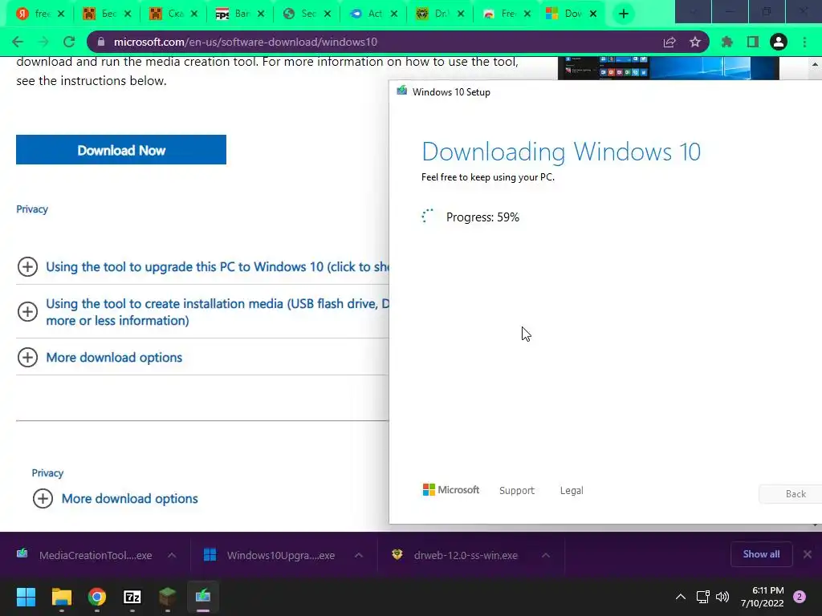Open the upper Privacy link
This screenshot has height=616, width=822.
[32, 209]
